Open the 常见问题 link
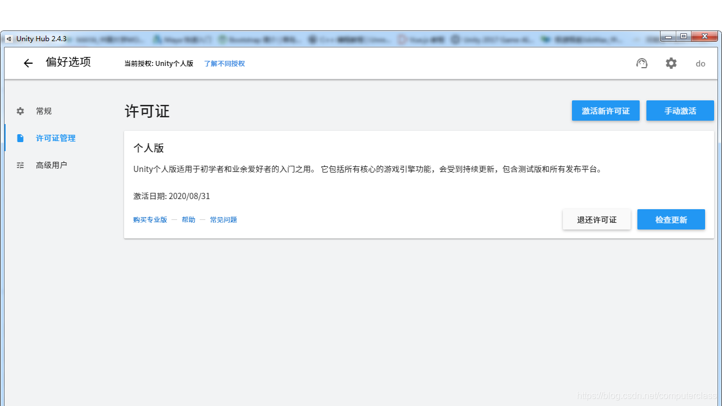 (223, 220)
